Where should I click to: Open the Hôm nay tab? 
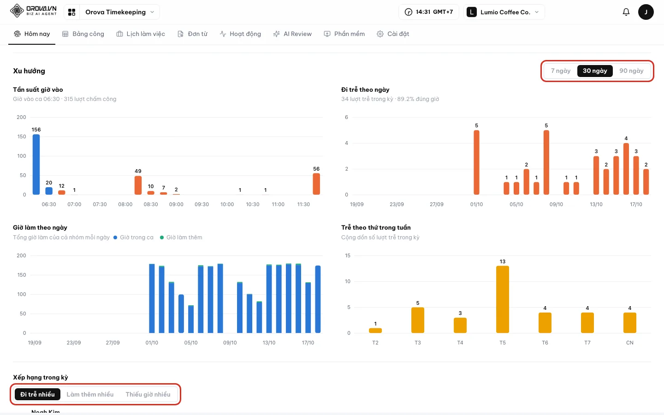coord(32,34)
